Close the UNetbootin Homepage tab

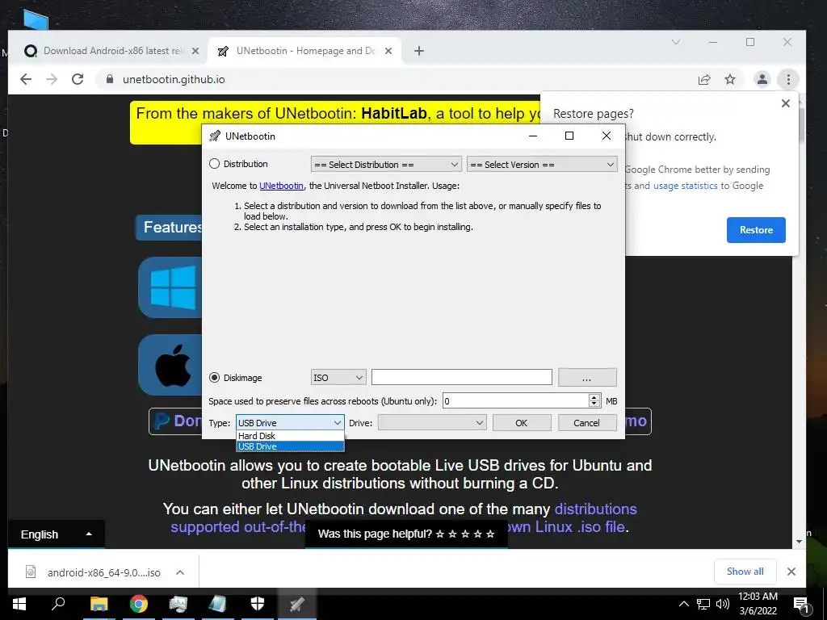coord(388,51)
